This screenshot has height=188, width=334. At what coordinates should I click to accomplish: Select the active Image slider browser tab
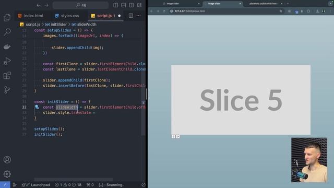point(222,4)
